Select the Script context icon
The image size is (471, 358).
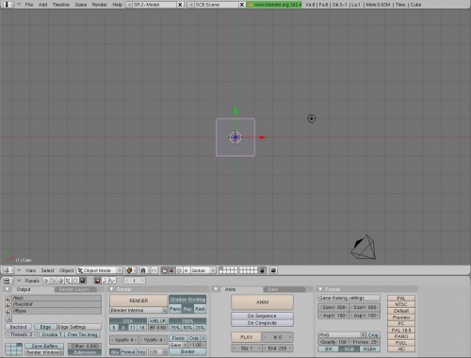click(54, 281)
